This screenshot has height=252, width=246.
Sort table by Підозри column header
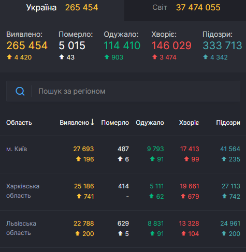pos(228,123)
